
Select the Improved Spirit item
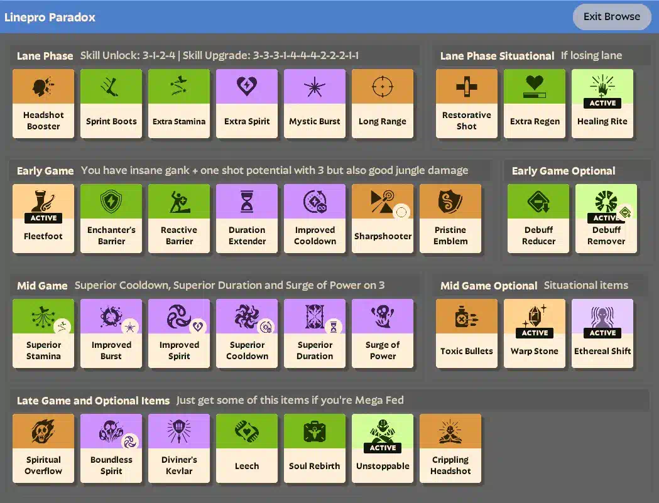click(179, 333)
